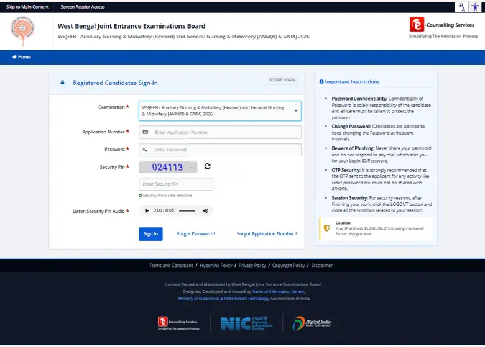
Task: Open Copyright Policy footer link
Action: (289, 266)
